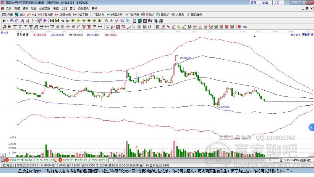Click the 24.8800 high price label
The image size is (314, 177).
coord(186,58)
